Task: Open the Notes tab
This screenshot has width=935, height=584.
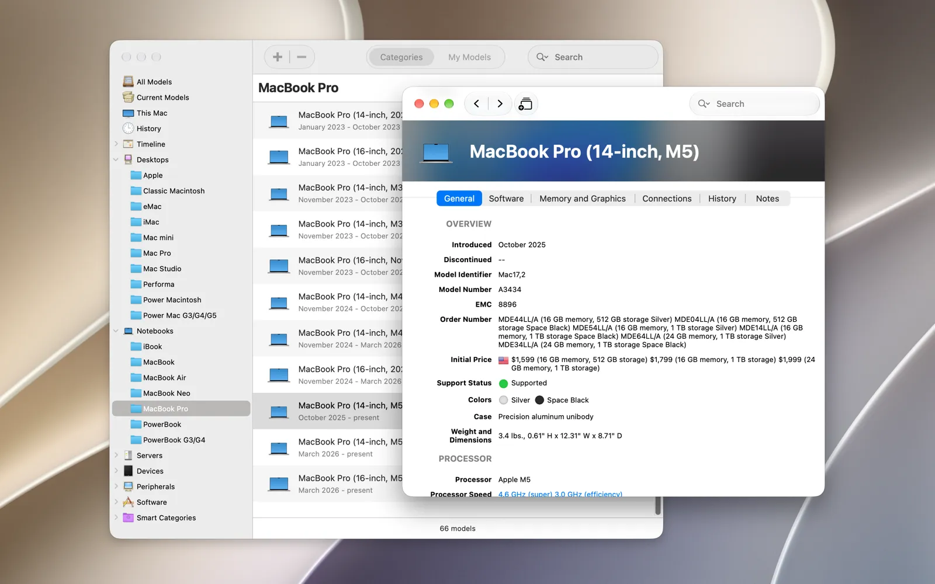Action: [x=767, y=199]
